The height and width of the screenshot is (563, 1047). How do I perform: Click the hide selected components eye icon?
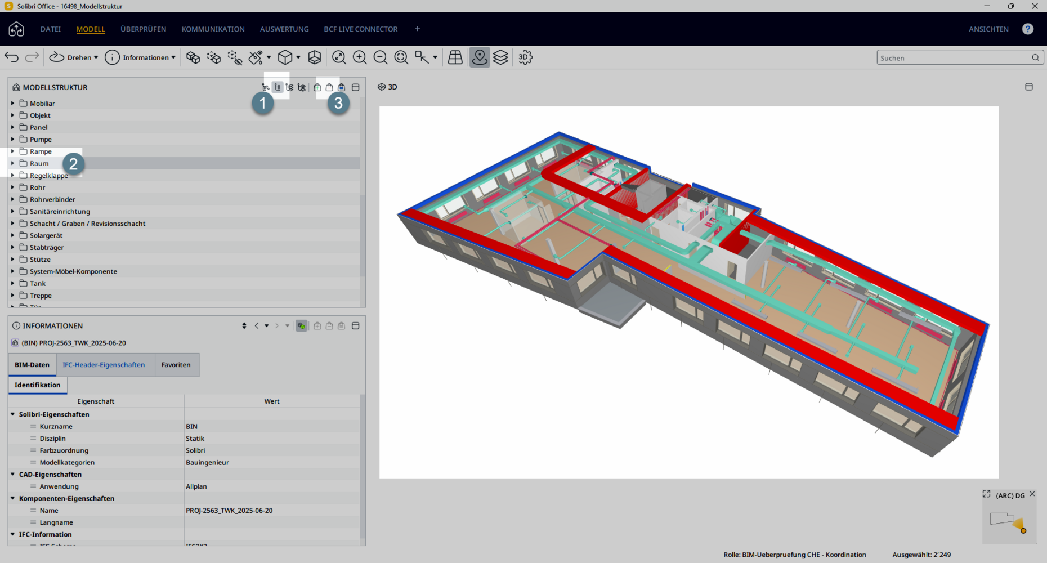tap(235, 57)
